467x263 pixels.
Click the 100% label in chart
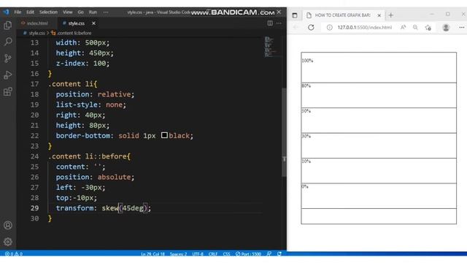click(x=307, y=61)
